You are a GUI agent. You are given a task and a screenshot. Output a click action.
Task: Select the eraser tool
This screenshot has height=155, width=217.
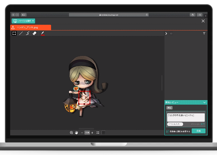34,33
